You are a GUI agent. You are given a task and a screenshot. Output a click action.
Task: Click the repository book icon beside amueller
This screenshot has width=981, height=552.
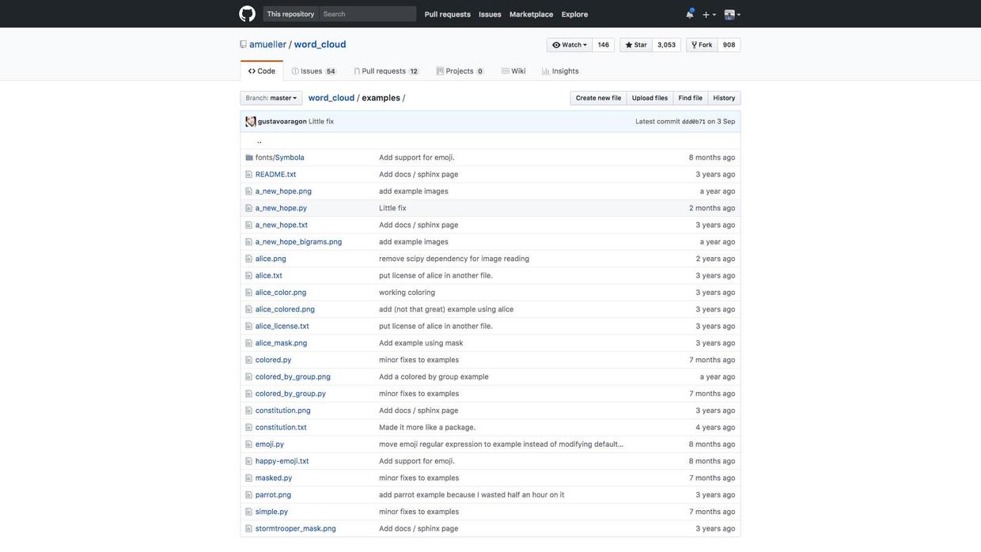pos(244,44)
